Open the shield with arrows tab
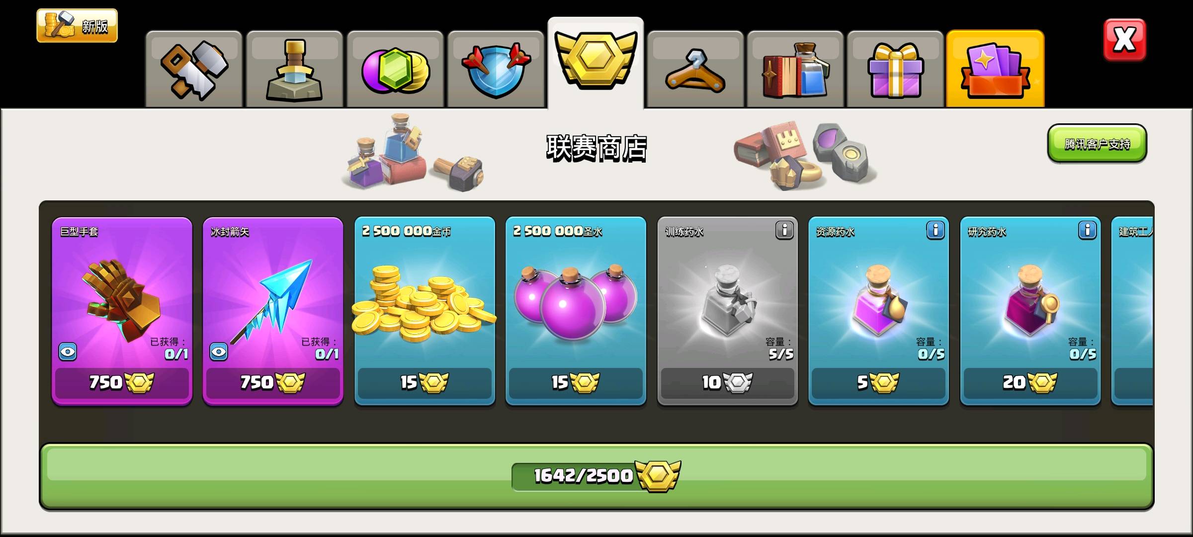 point(496,69)
